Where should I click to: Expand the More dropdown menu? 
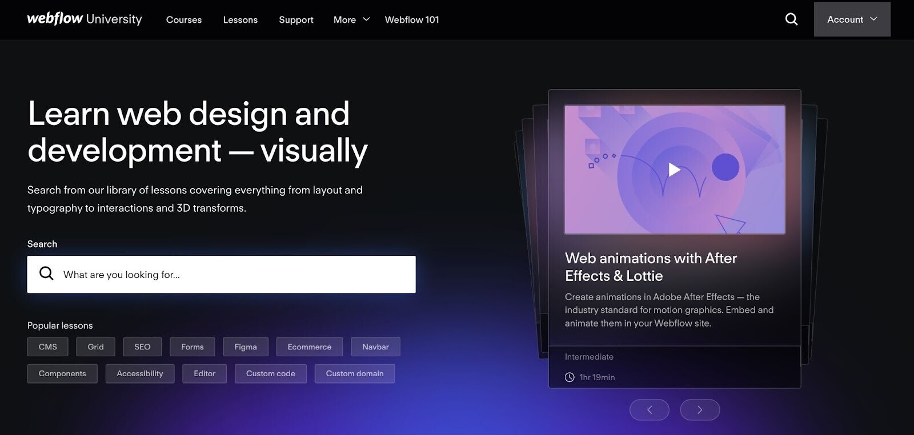click(352, 19)
